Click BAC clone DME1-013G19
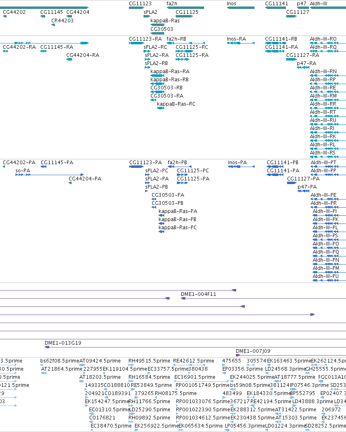Image resolution: width=346 pixels, height=432 pixels. pos(63,343)
